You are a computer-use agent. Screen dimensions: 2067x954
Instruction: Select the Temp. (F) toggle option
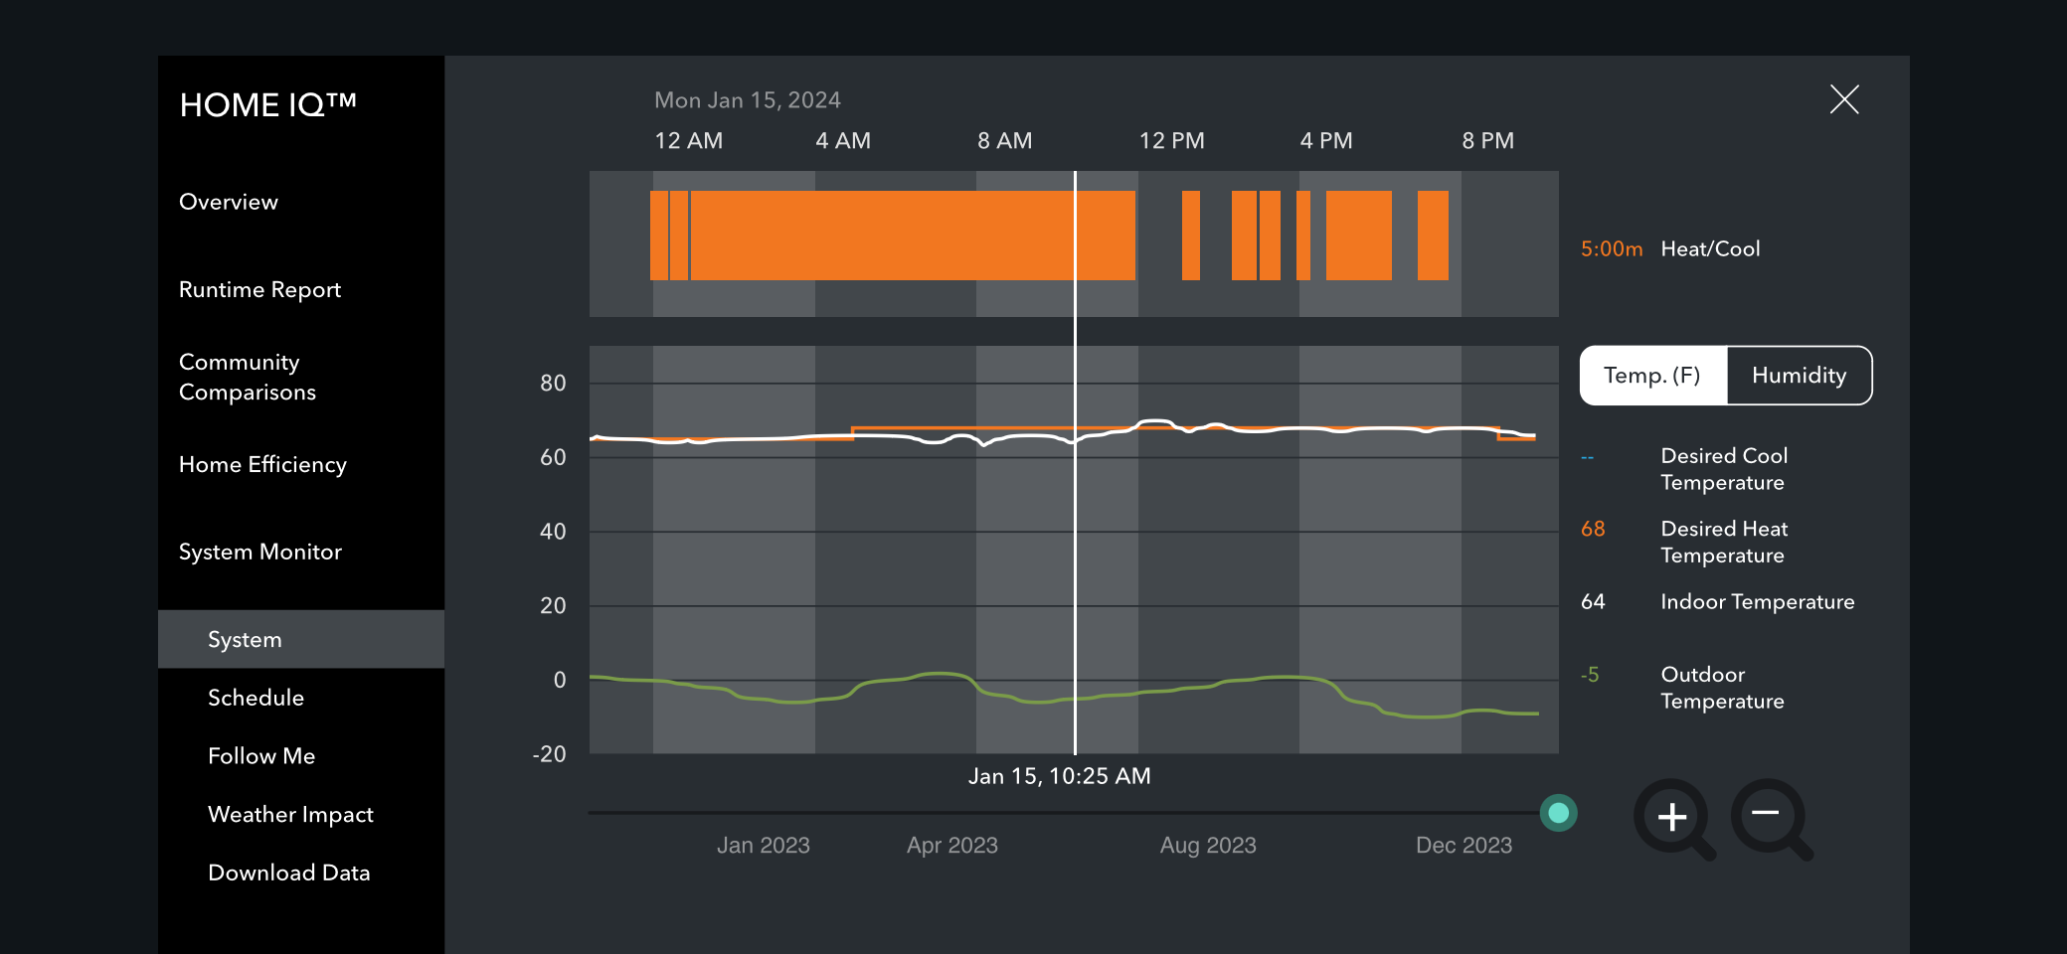click(1652, 376)
